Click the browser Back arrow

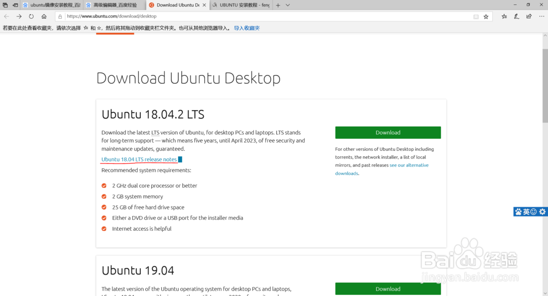click(x=7, y=16)
